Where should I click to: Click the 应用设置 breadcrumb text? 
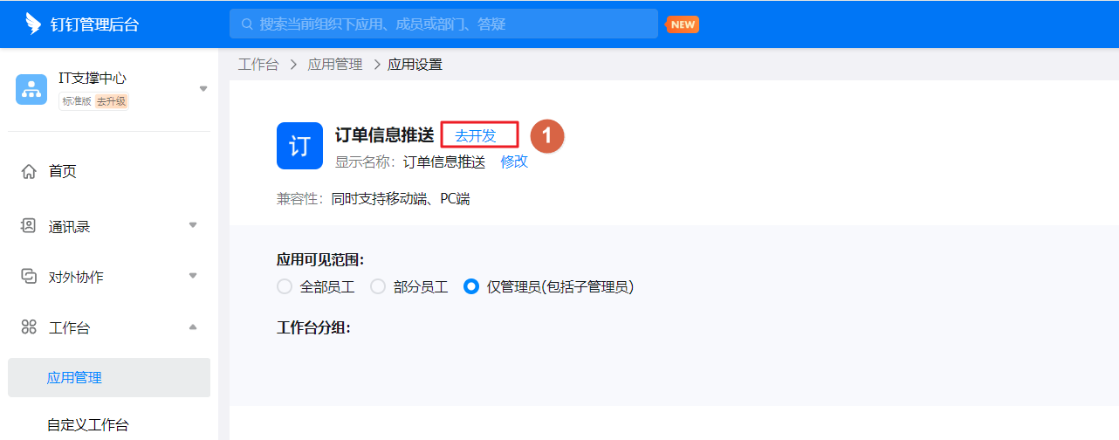coord(415,65)
